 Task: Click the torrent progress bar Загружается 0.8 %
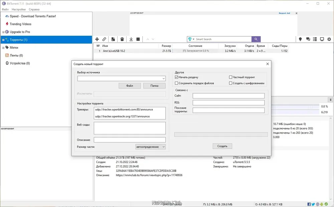(195, 51)
